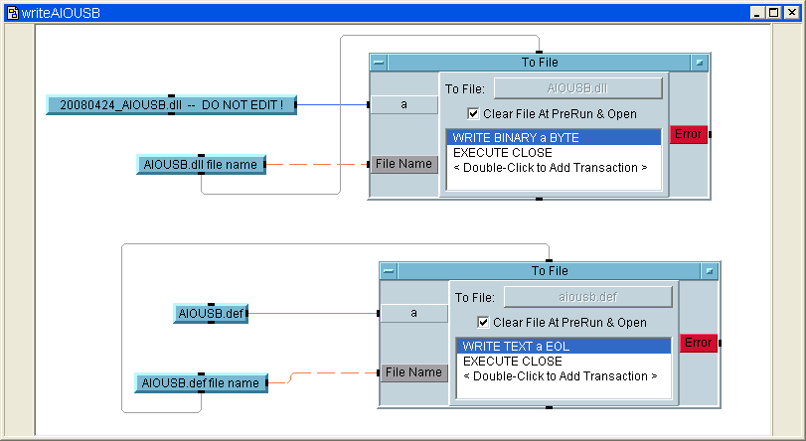This screenshot has height=441, width=806.
Task: Click the upper red Error output pin
Action: [x=688, y=134]
